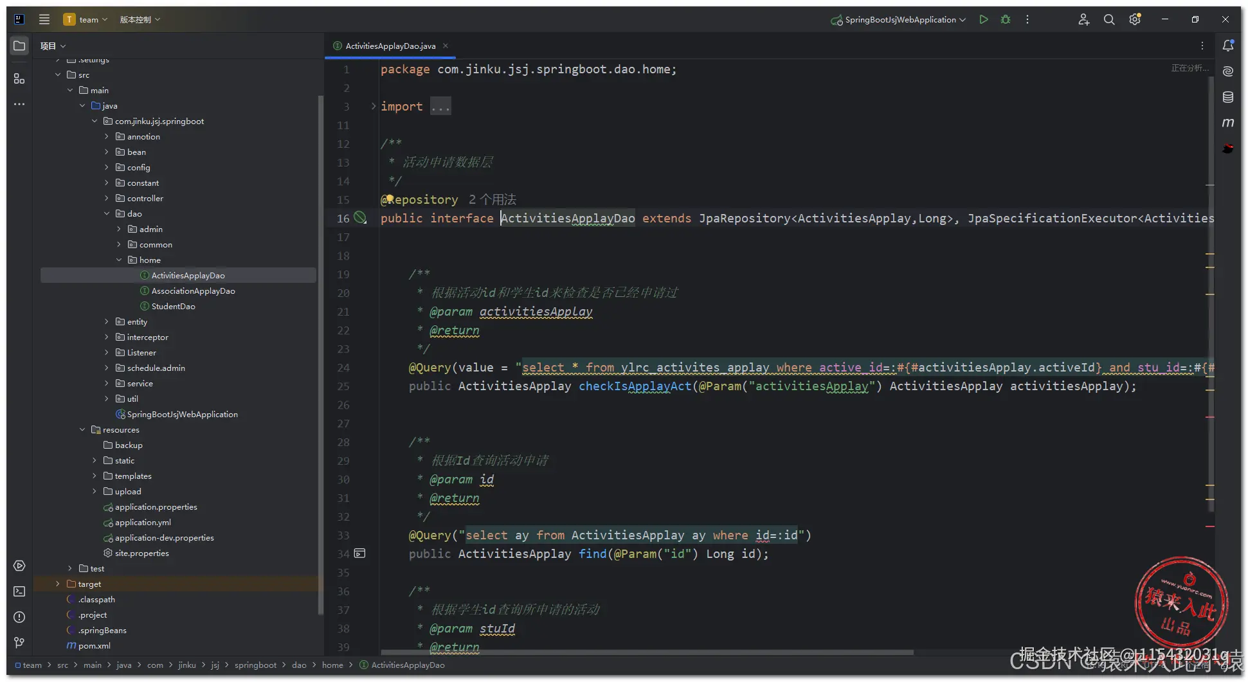Collapse the src folder
Screen dimensions: 1248x682
pos(58,75)
